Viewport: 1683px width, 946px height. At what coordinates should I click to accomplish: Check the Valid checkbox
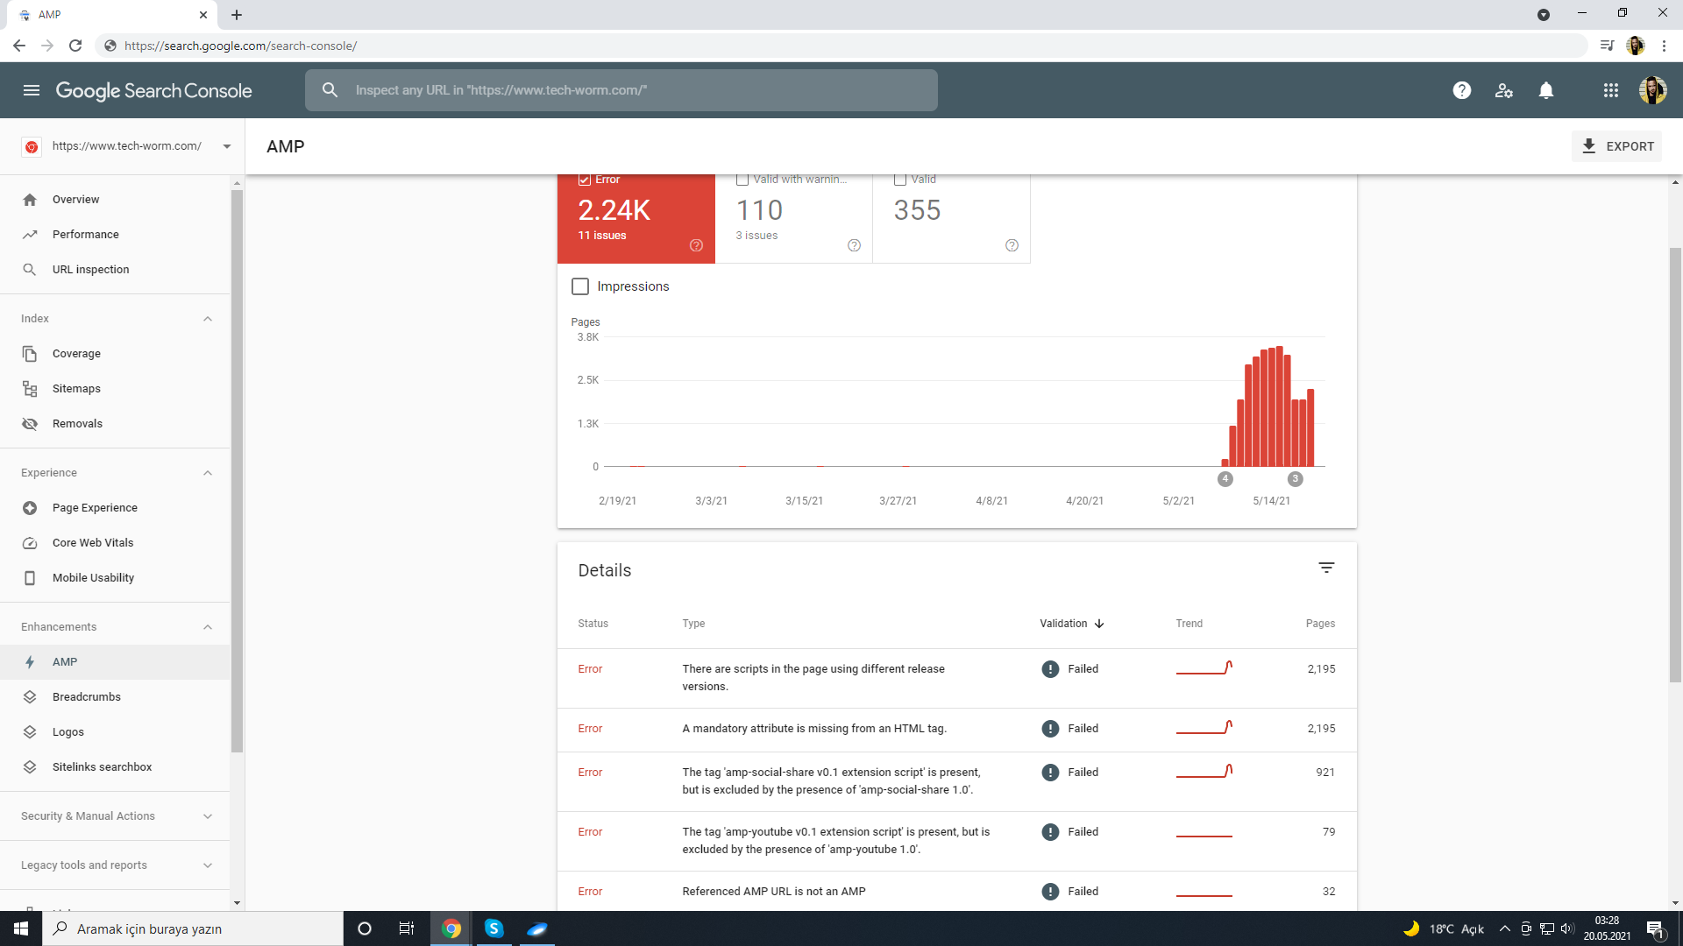(900, 180)
